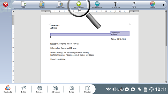Click the Neu new document icon

24,5
